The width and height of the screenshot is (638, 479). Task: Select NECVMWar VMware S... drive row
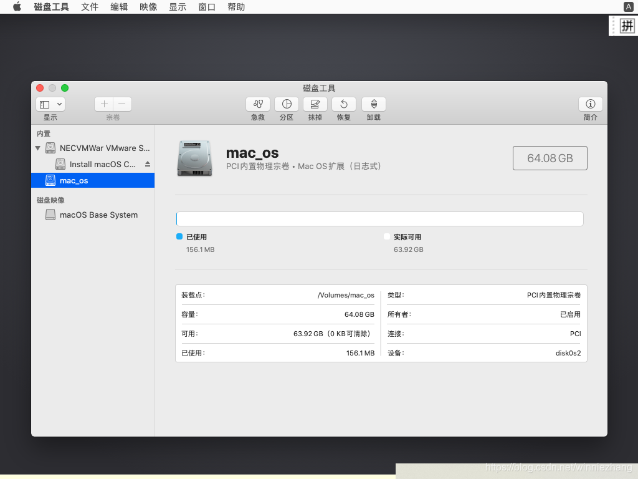coord(93,148)
